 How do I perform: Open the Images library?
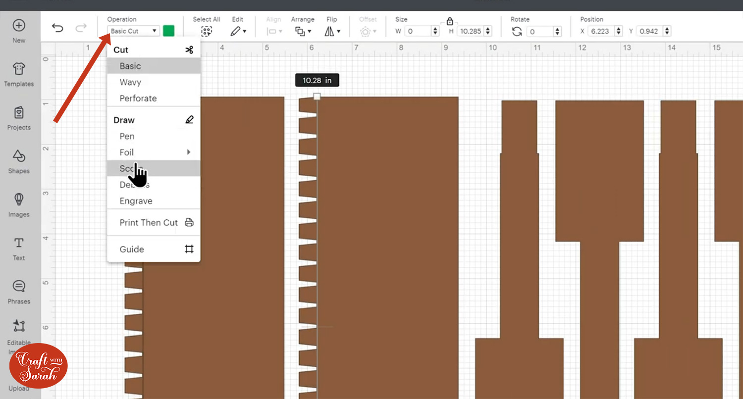[19, 205]
